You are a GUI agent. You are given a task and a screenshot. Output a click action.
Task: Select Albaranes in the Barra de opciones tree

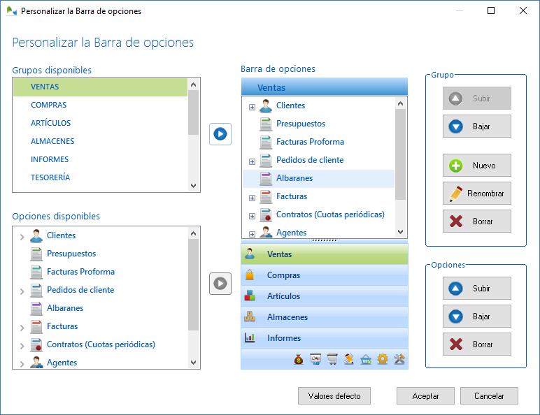(x=294, y=178)
